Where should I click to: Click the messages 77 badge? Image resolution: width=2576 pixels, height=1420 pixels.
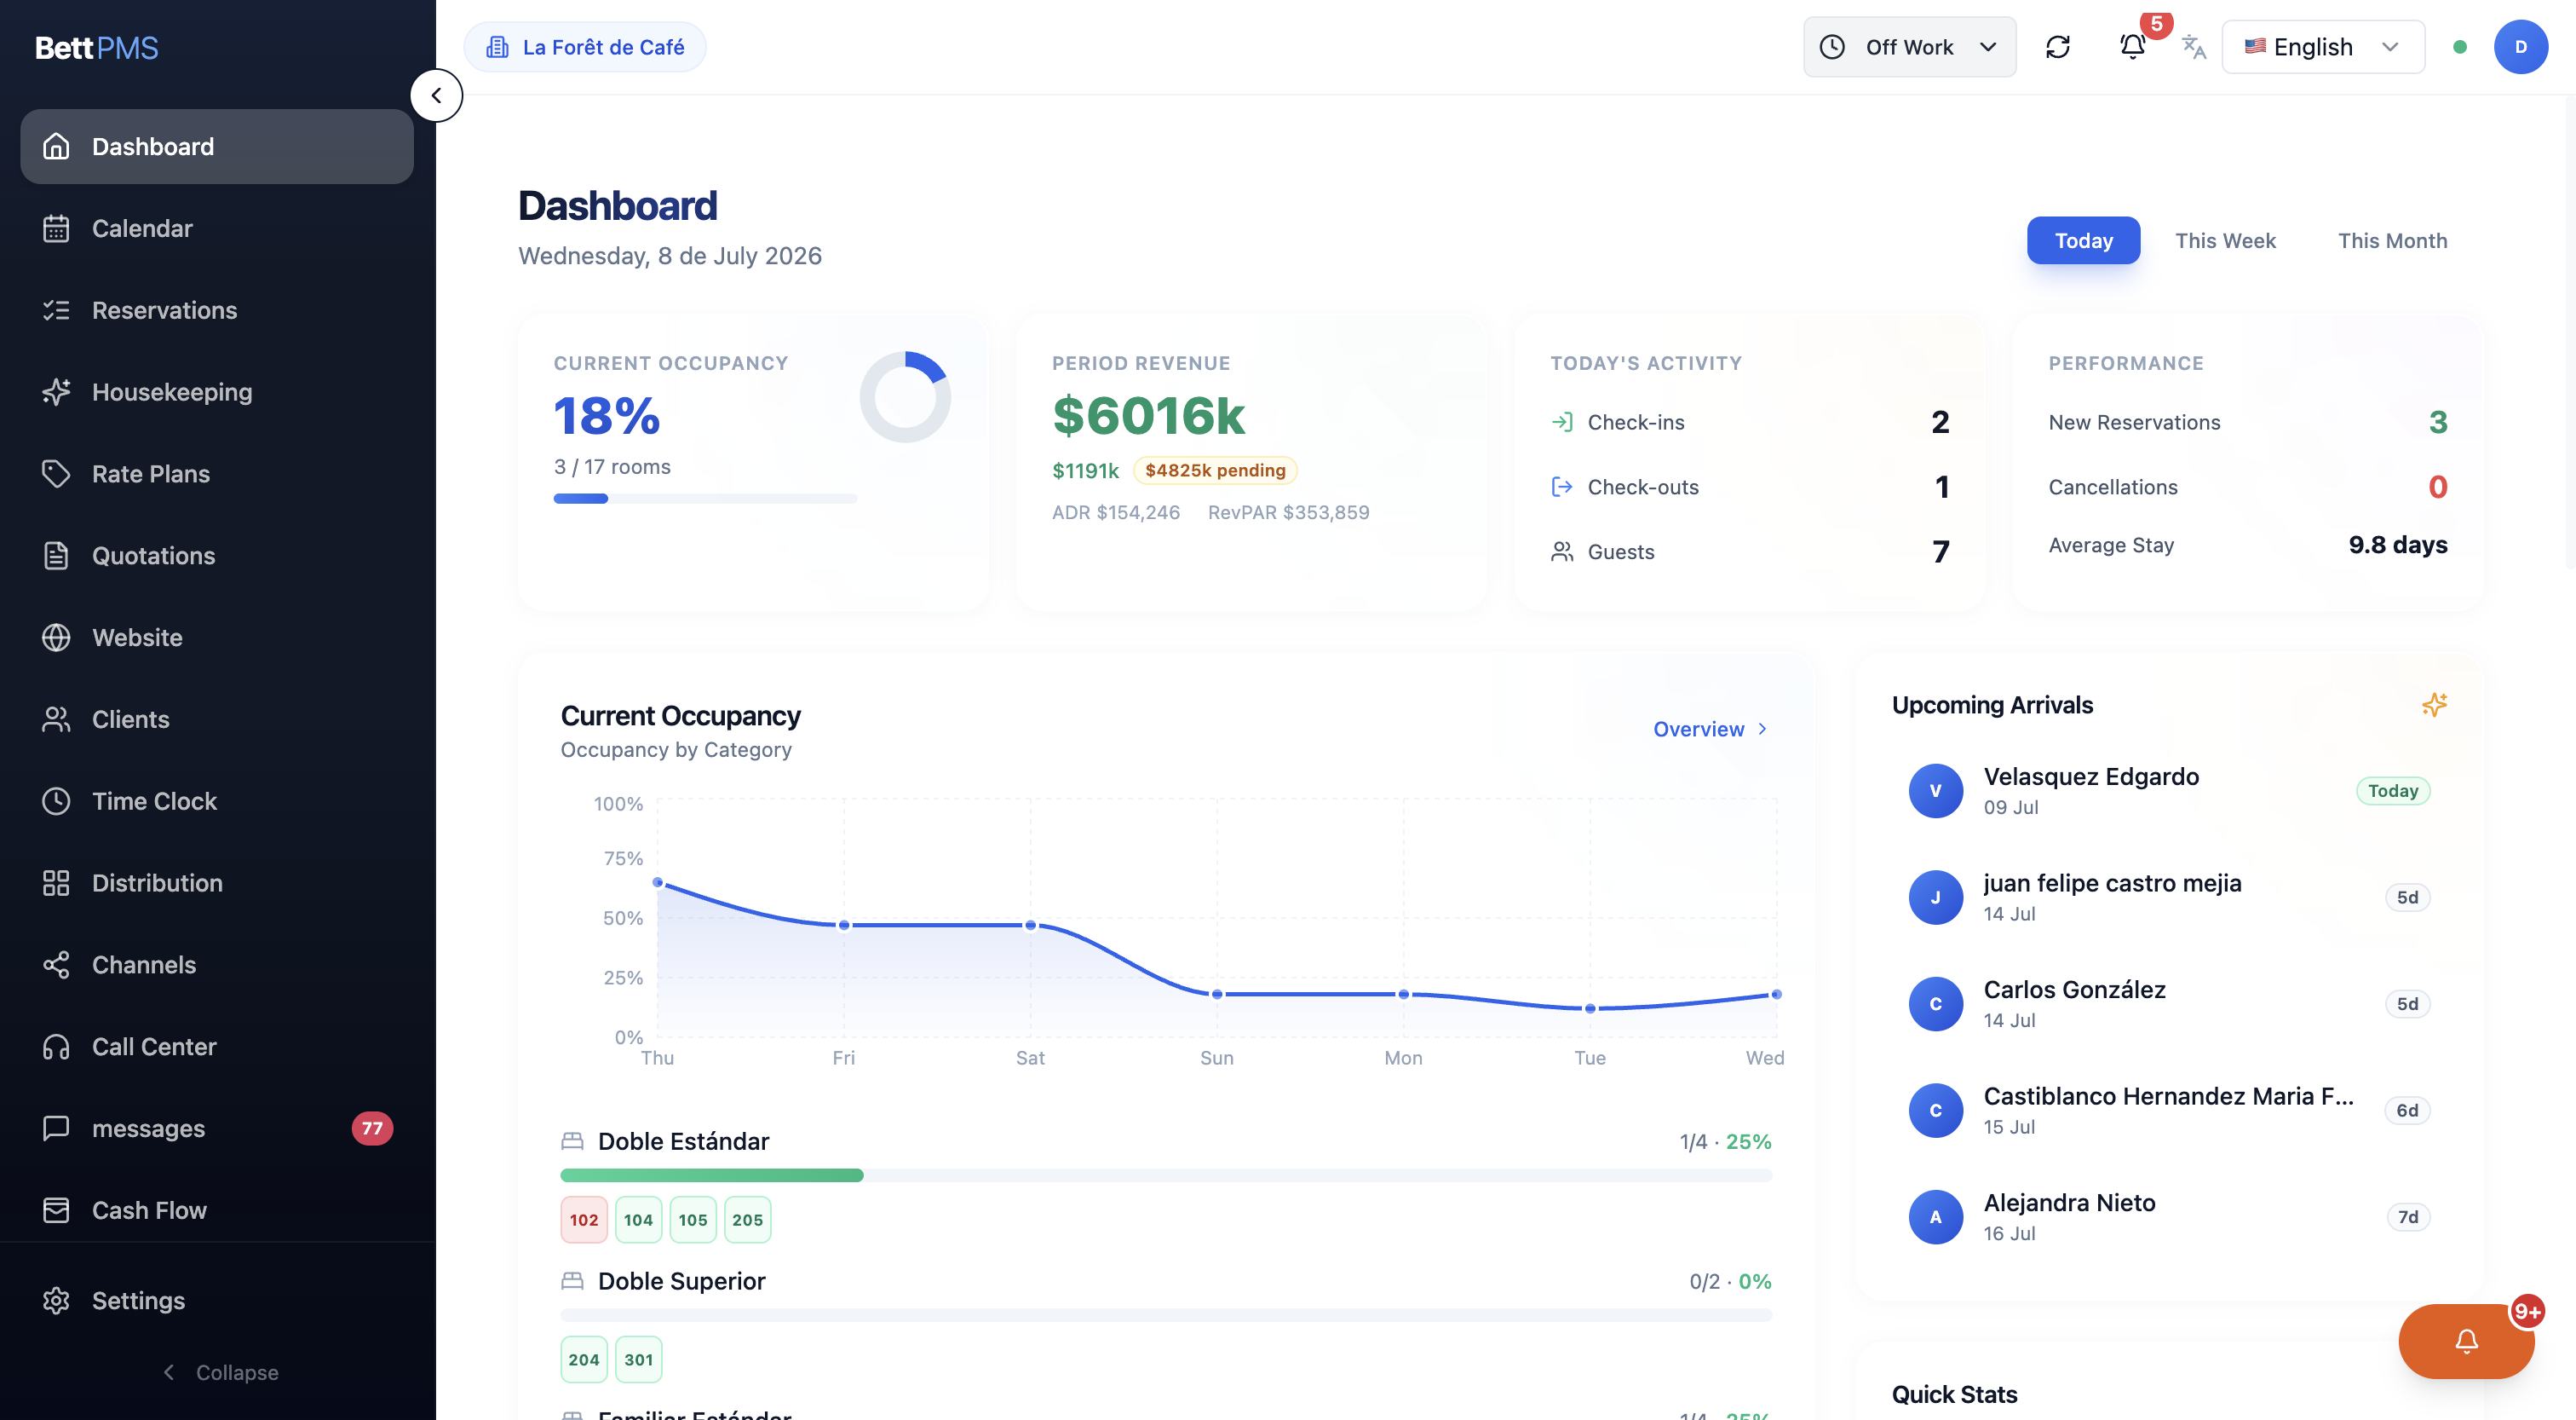click(372, 1128)
